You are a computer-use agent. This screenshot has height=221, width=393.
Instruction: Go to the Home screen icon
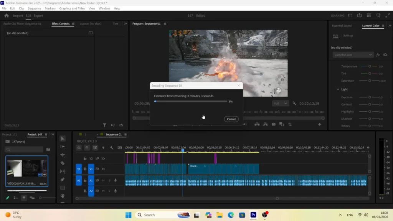[x=7, y=15]
